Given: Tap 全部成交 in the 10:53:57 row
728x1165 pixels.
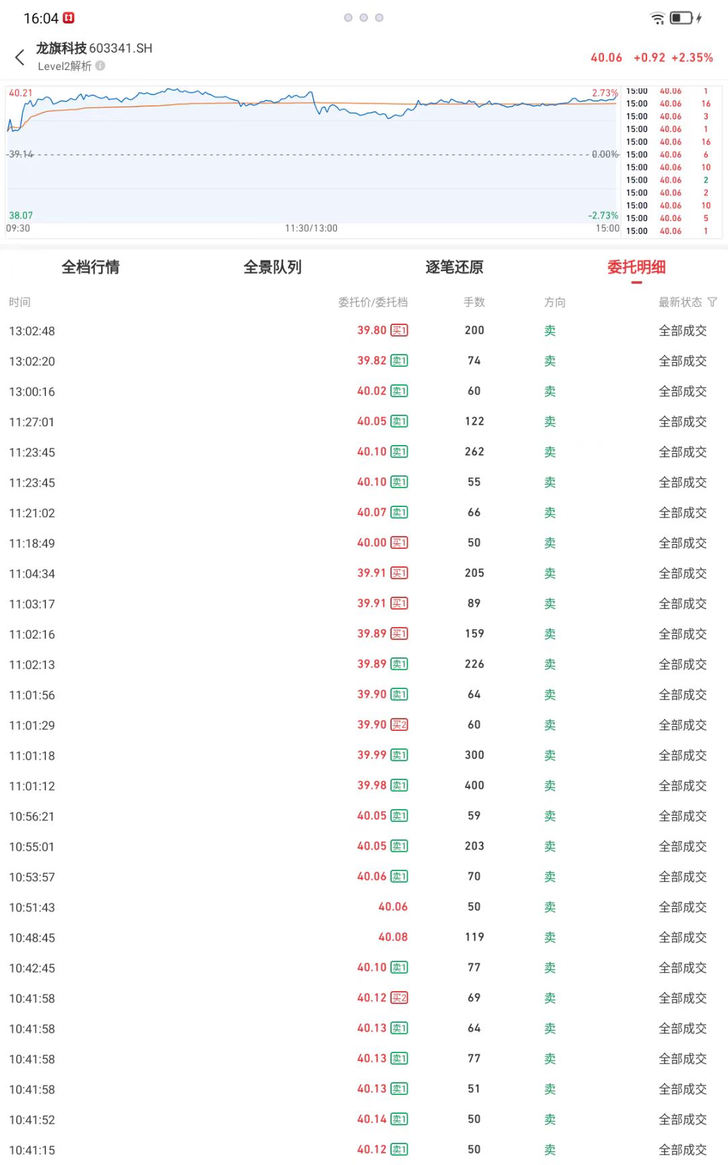Looking at the screenshot, I should point(683,877).
